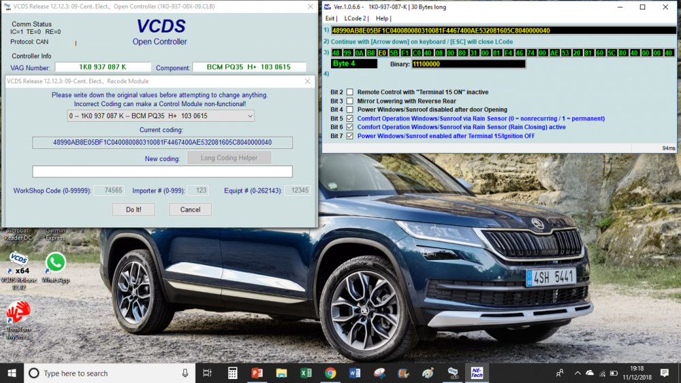
Task: Click the Long Coding Helper button
Action: 229,158
